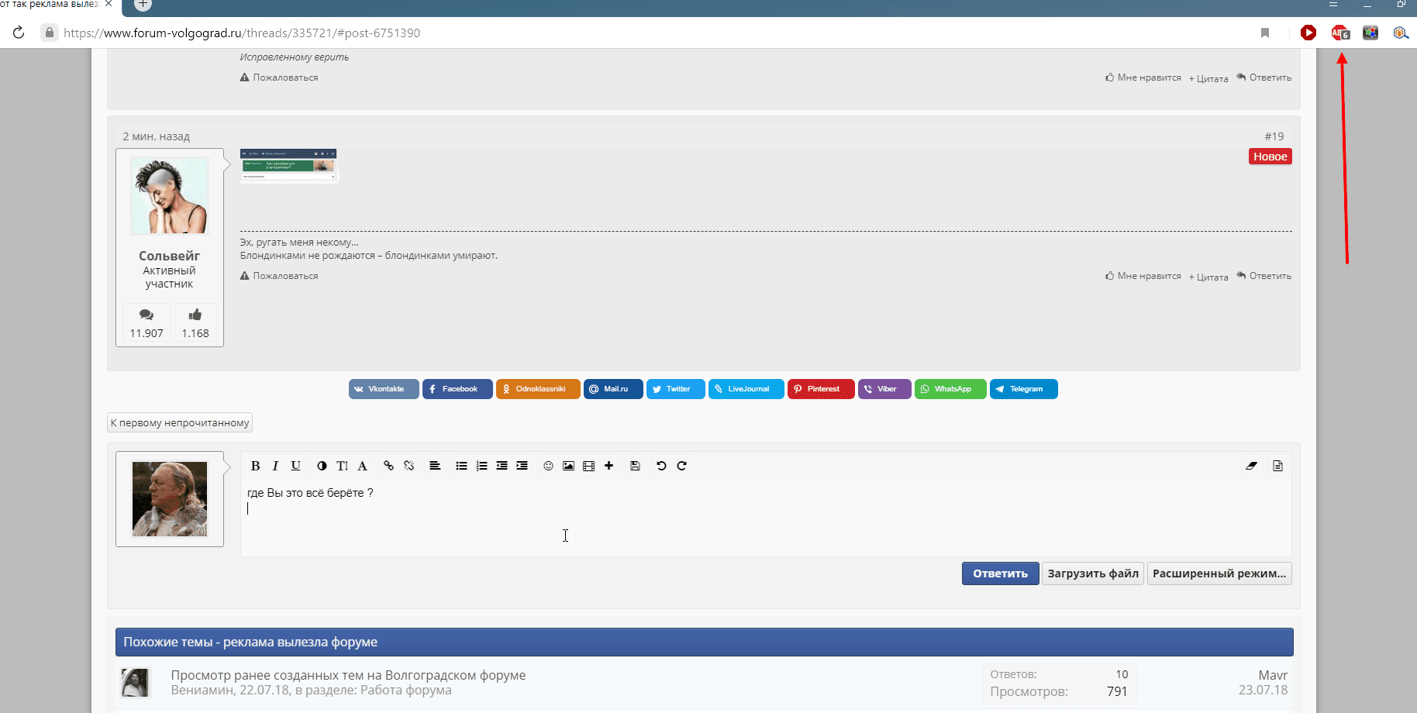Open the text color picker

coord(322,466)
